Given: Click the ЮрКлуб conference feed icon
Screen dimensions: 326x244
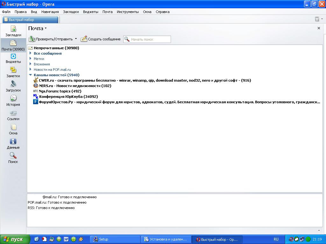Looking at the screenshot, I should coord(36,97).
